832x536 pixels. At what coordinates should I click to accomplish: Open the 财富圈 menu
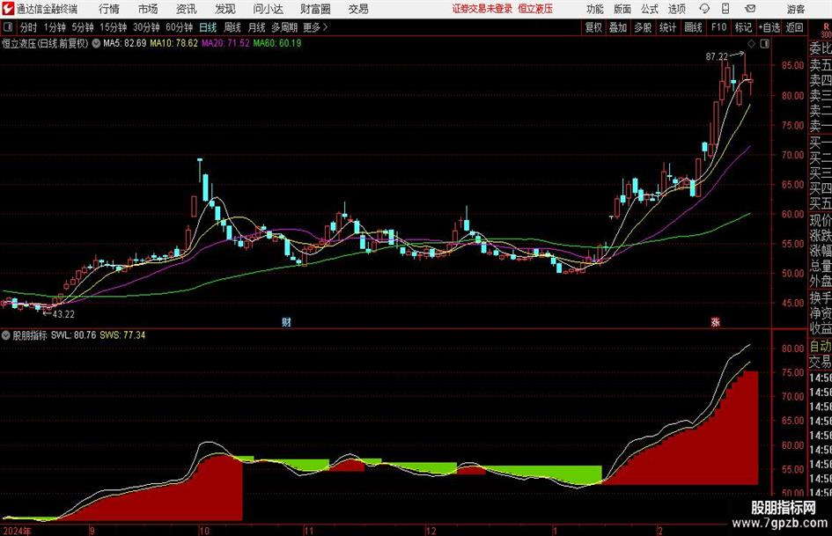pos(315,9)
